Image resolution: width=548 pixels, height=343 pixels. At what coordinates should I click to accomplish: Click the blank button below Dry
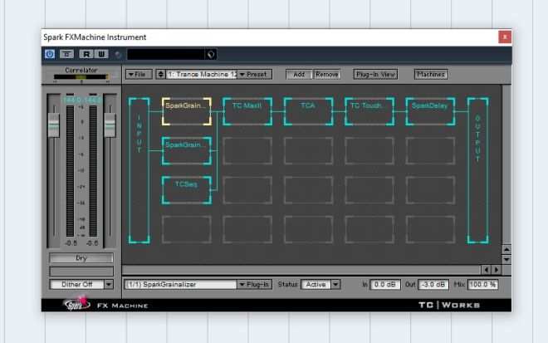(81, 272)
